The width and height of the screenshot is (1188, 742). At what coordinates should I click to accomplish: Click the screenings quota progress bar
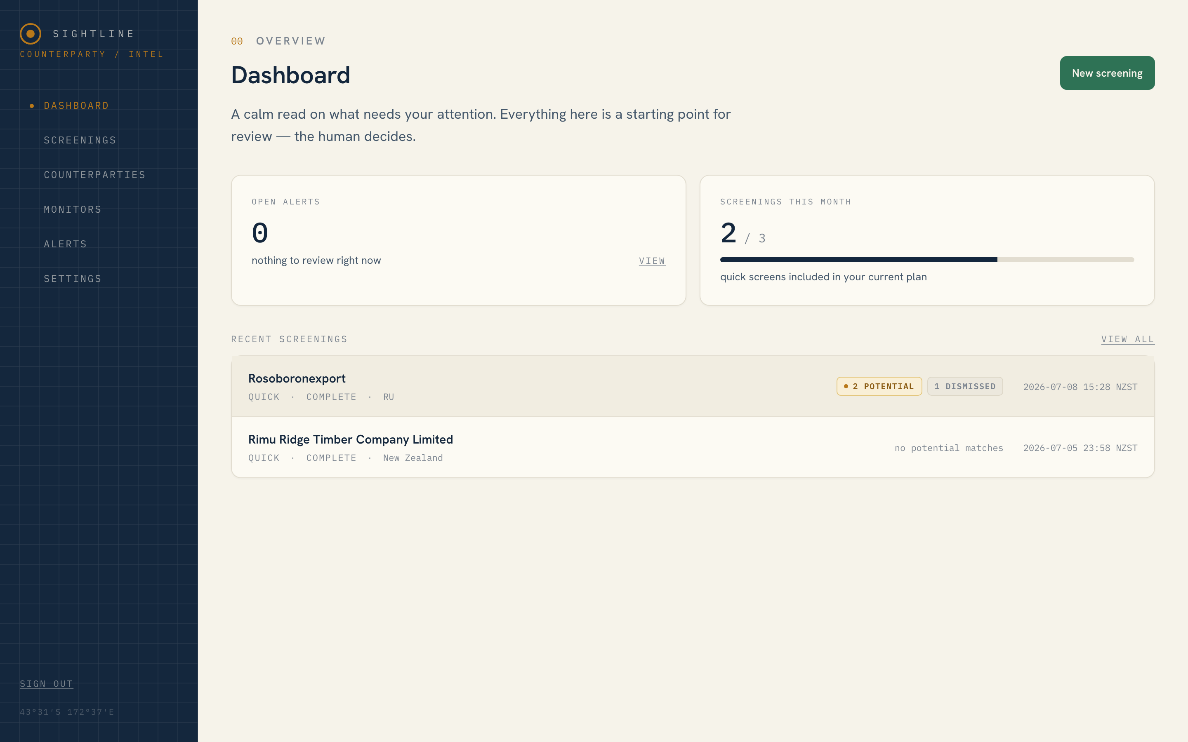927,260
